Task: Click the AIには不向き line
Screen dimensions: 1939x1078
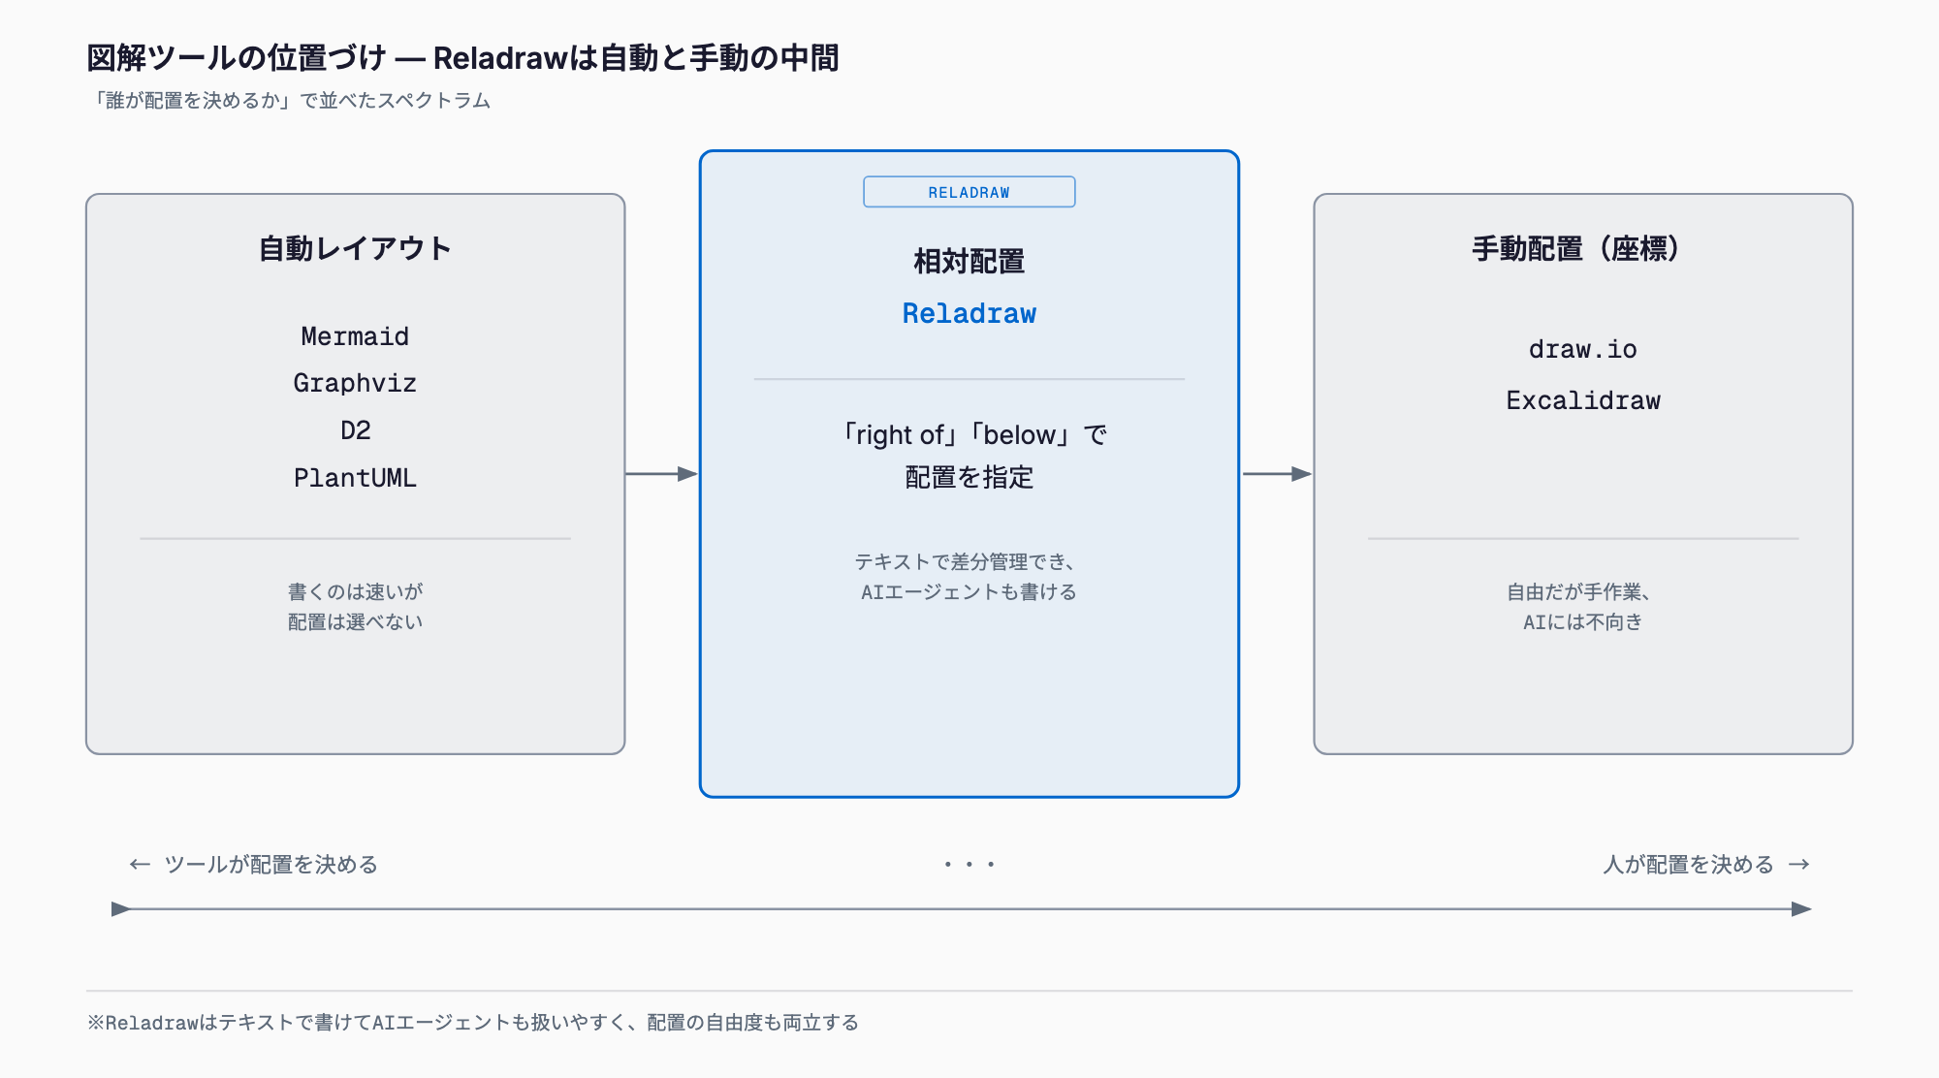Action: (1582, 621)
